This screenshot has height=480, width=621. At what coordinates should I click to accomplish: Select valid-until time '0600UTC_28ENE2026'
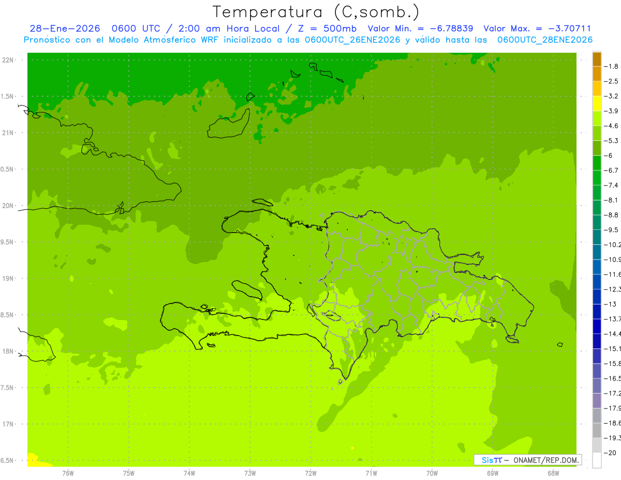(544, 40)
